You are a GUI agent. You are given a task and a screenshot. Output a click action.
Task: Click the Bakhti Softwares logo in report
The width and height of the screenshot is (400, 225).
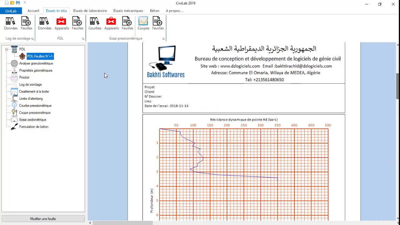[x=166, y=62]
